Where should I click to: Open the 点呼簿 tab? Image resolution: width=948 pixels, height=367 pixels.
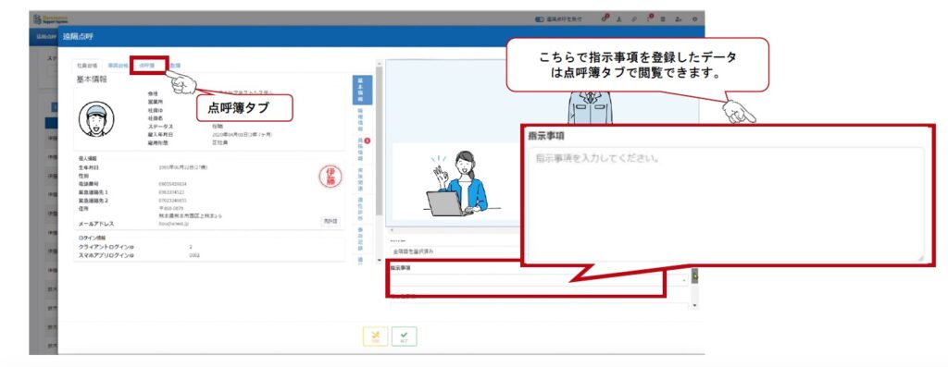point(147,65)
